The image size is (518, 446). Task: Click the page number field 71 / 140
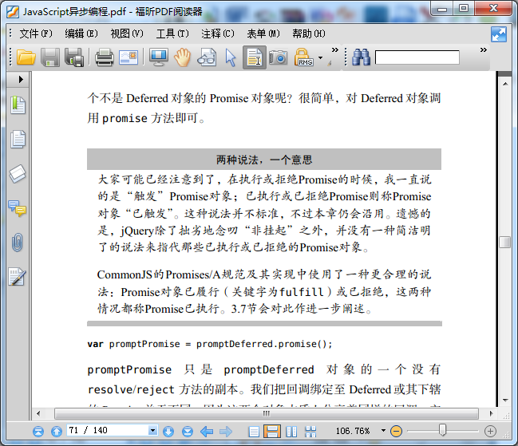point(108,431)
